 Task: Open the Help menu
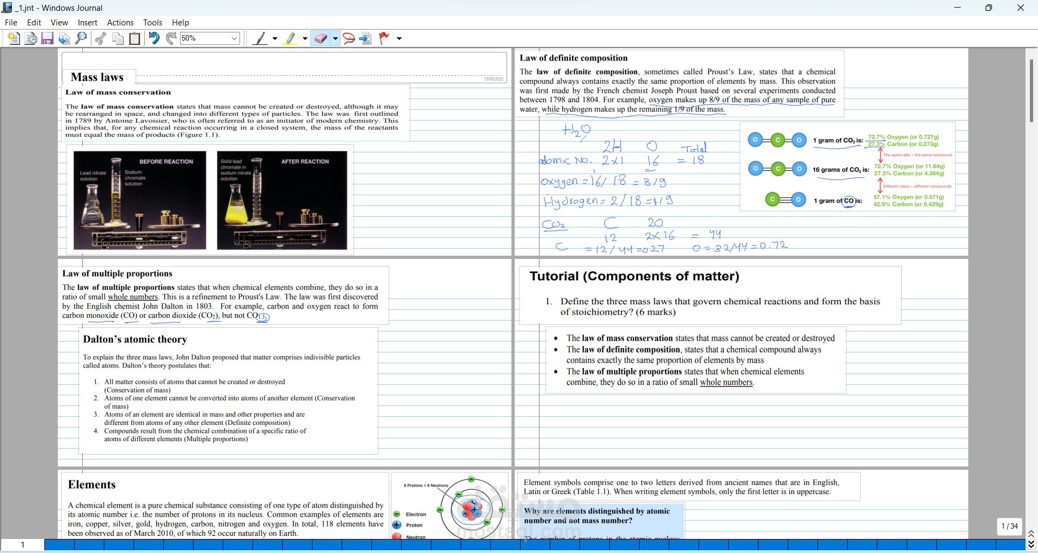point(181,23)
